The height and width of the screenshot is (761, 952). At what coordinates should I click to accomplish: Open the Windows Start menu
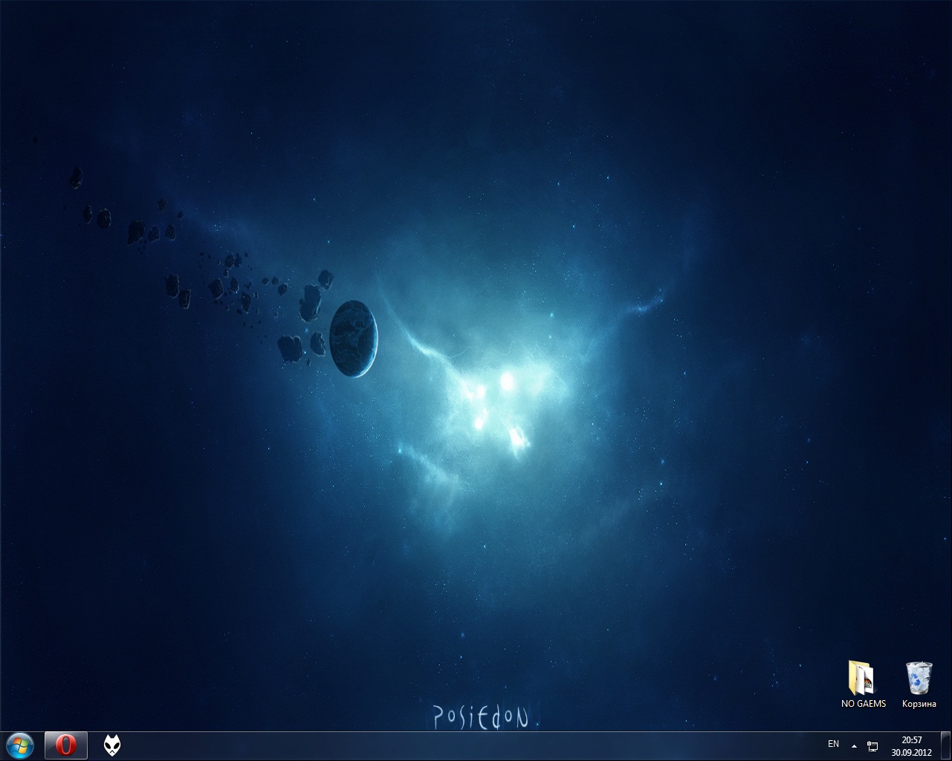coord(19,745)
